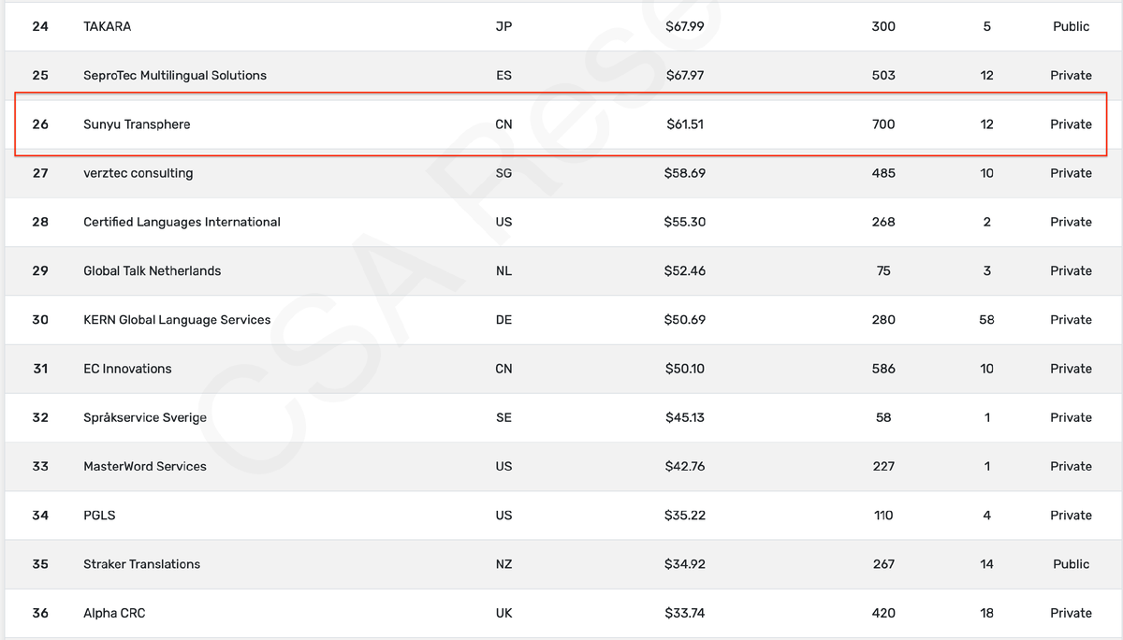Click Certified Languages International name
The height and width of the screenshot is (640, 1123).
[x=182, y=222]
